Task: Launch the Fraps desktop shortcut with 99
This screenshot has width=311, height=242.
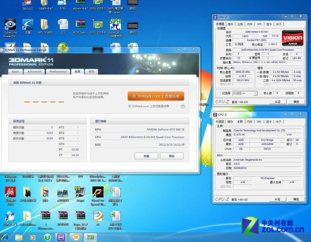Action: click(x=80, y=194)
